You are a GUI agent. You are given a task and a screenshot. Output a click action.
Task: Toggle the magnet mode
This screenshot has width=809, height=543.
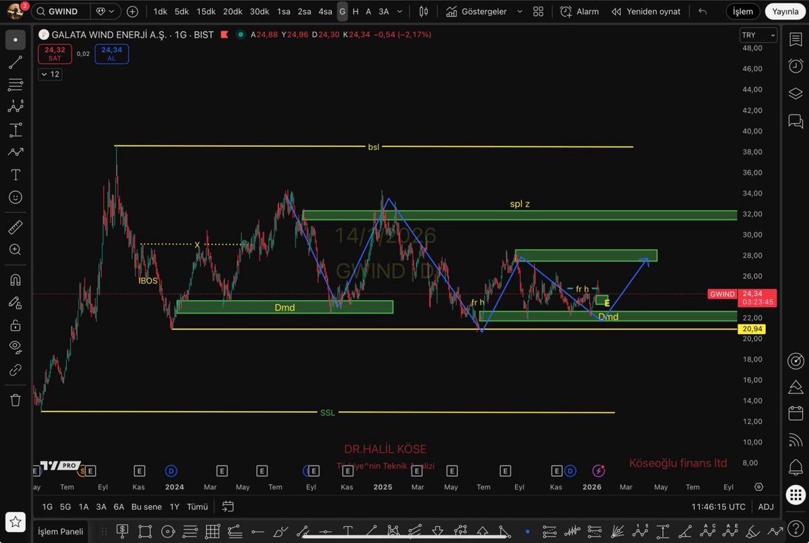(15, 280)
